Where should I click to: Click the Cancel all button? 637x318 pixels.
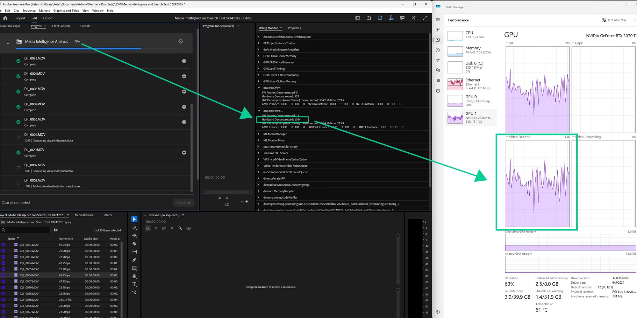pos(183,203)
